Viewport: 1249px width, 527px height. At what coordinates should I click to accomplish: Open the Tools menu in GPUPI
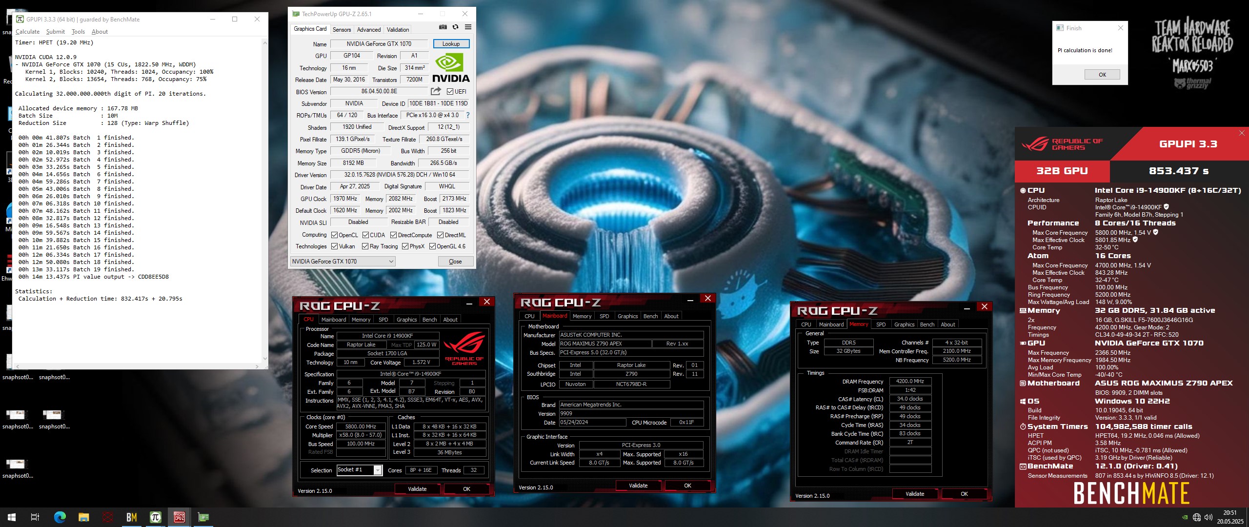[x=78, y=32]
